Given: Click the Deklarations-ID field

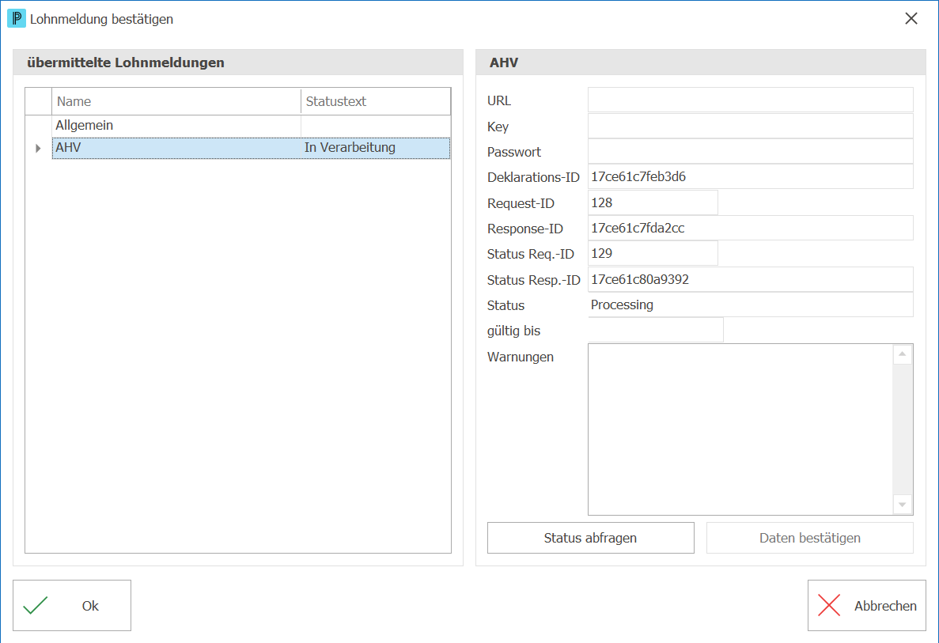Looking at the screenshot, I should 751,176.
